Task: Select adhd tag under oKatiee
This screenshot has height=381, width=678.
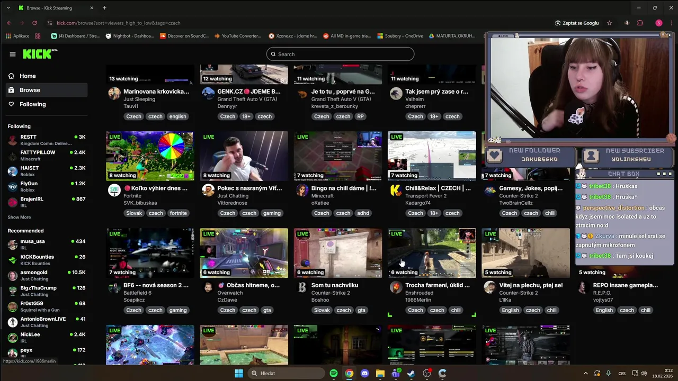Action: 363,213
